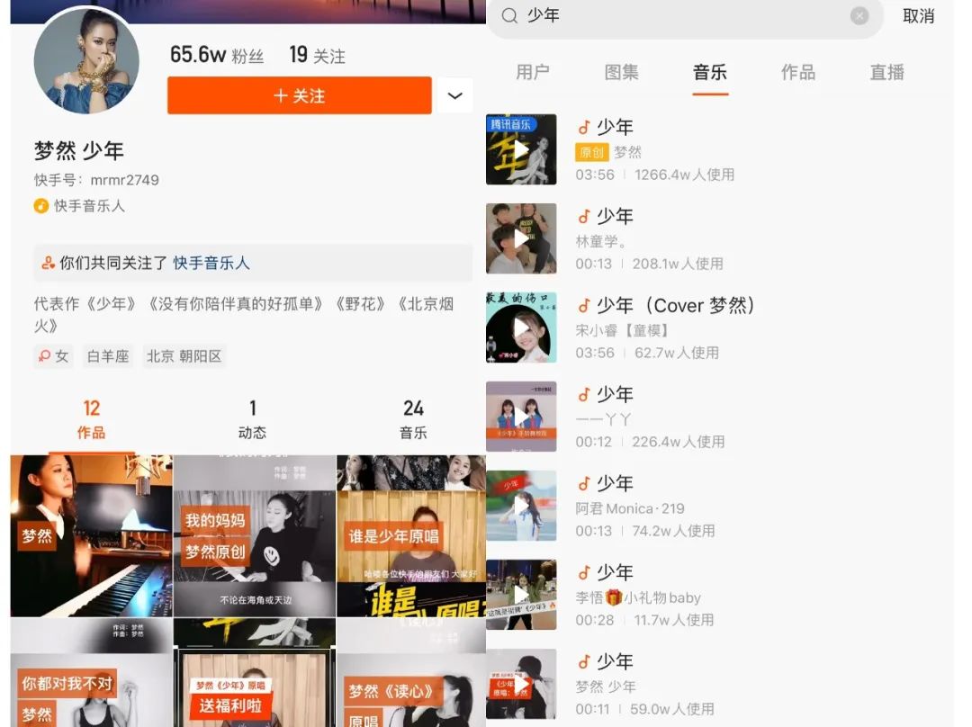This screenshot has width=972, height=727.
Task: Open the 快手音乐人 mutual-follow link
Action: [211, 263]
